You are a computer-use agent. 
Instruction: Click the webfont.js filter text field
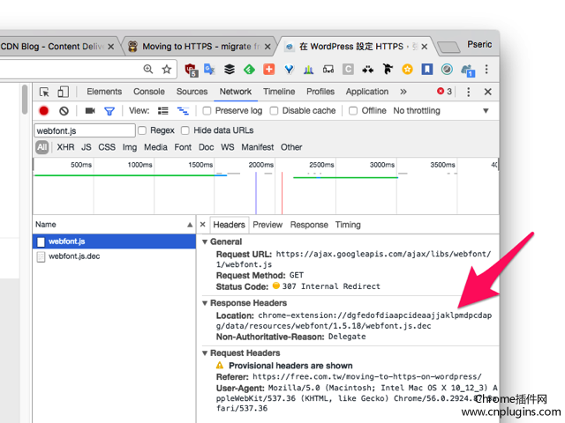click(85, 130)
